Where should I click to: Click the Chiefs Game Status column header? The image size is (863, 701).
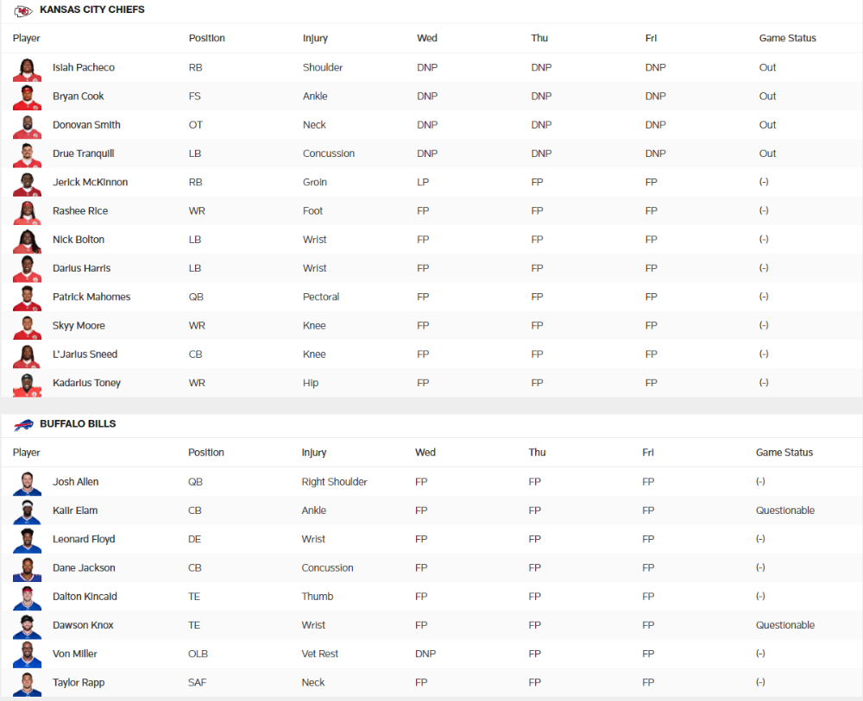coord(788,38)
